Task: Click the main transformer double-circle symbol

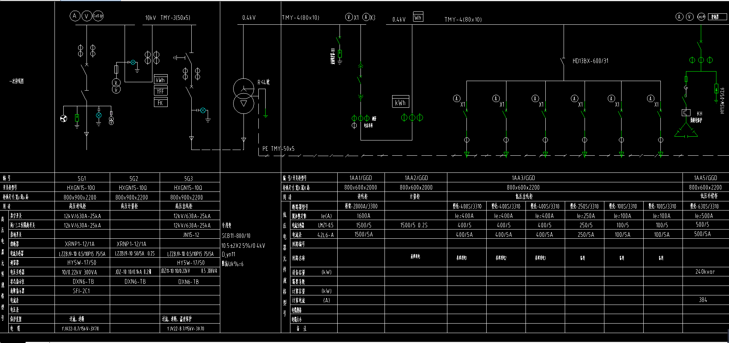Action: [x=244, y=96]
